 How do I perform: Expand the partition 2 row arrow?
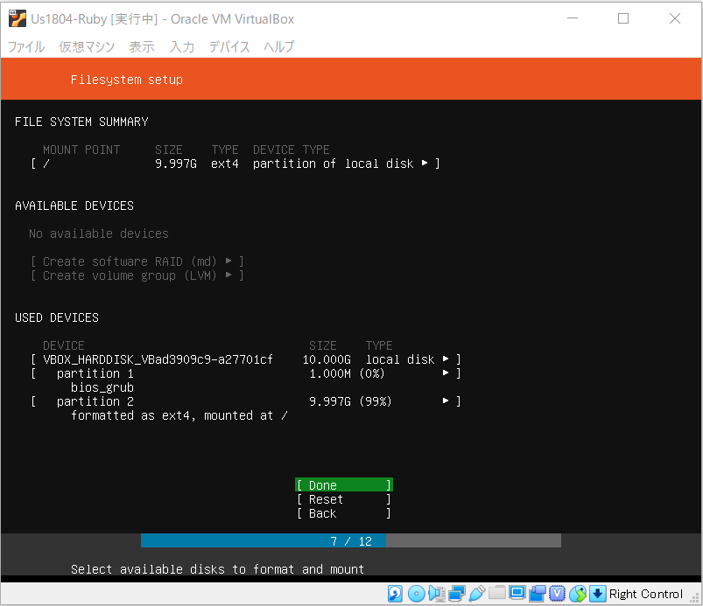pyautogui.click(x=446, y=401)
